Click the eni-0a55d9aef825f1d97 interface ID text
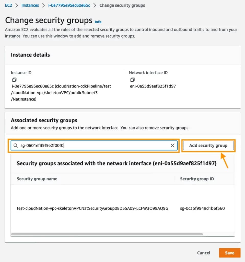The height and width of the screenshot is (262, 245). click(153, 86)
